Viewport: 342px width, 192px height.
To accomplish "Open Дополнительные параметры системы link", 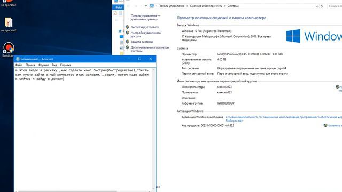I will pos(150,49).
